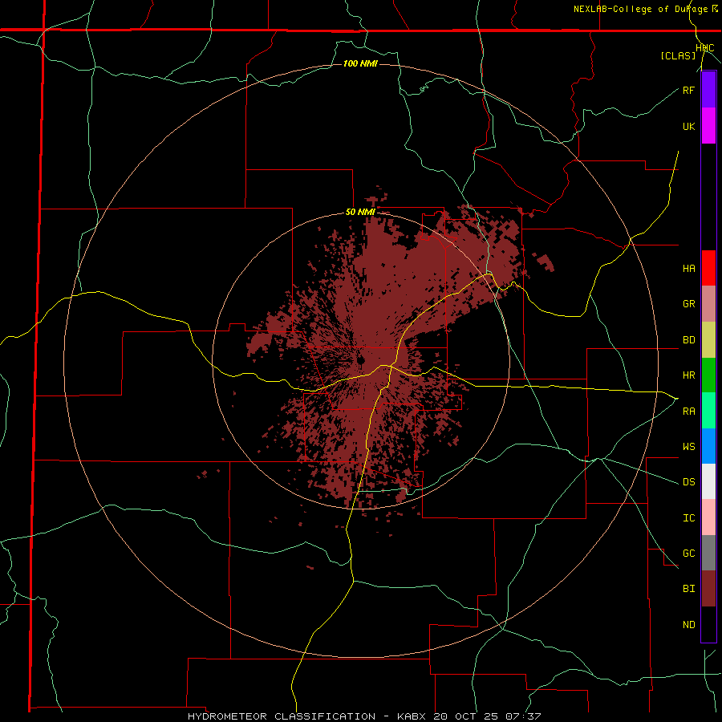Click the "GC" legend label
This screenshot has height=722, width=722.
[688, 554]
